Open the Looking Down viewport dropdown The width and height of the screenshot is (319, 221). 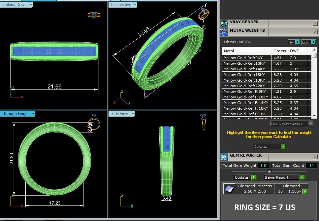tap(30, 5)
